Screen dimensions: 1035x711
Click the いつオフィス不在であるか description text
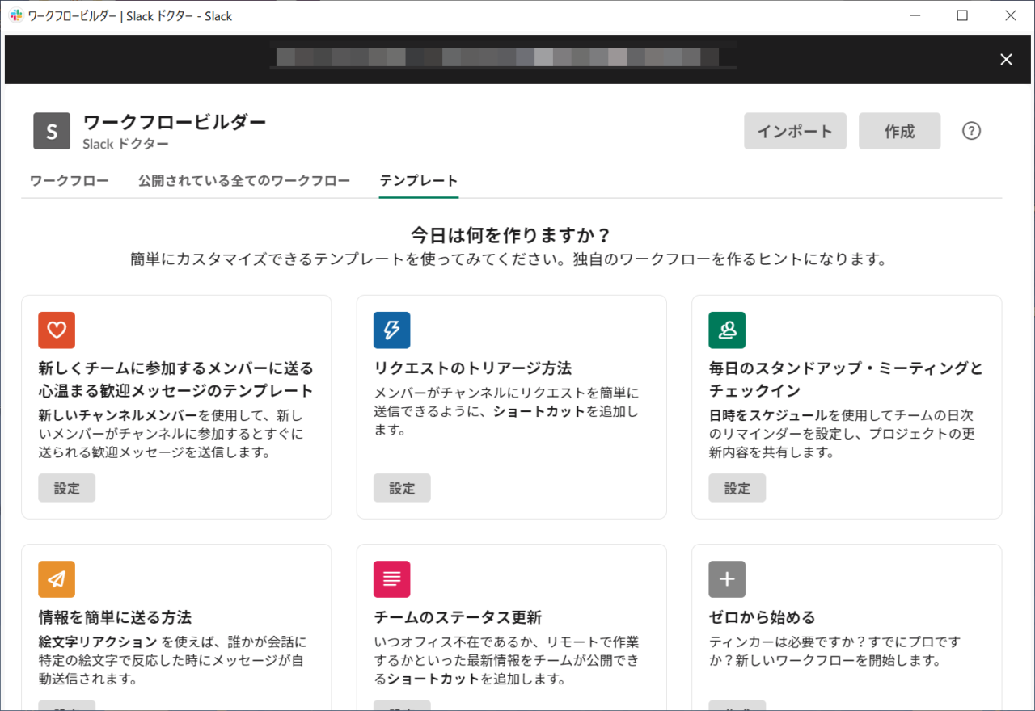point(506,660)
